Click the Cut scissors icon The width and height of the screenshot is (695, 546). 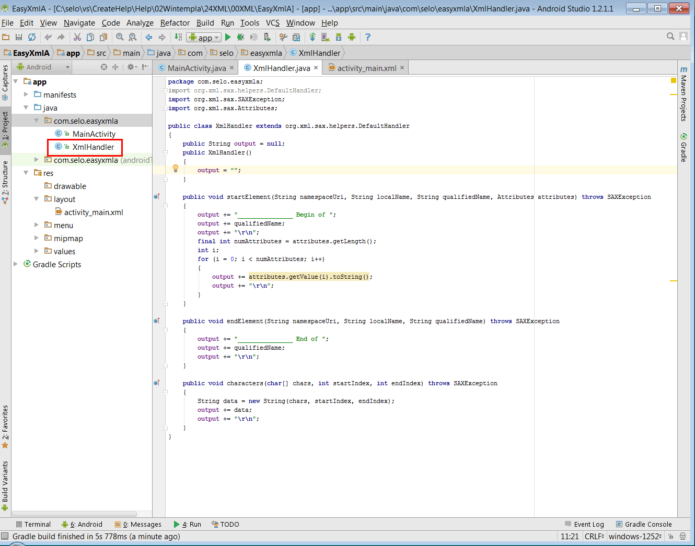77,37
